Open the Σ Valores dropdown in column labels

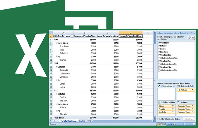point(193,90)
